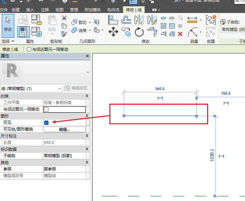Click the 编辑类型 button
This screenshot has width=245, height=201.
(x=76, y=88)
